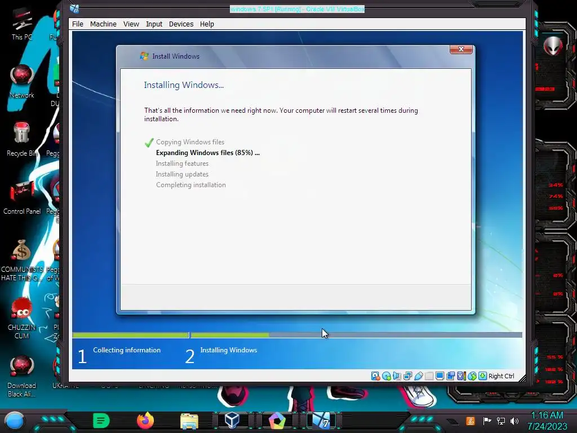The width and height of the screenshot is (577, 433).
Task: Click the USB devices indicator icon
Action: (x=419, y=376)
